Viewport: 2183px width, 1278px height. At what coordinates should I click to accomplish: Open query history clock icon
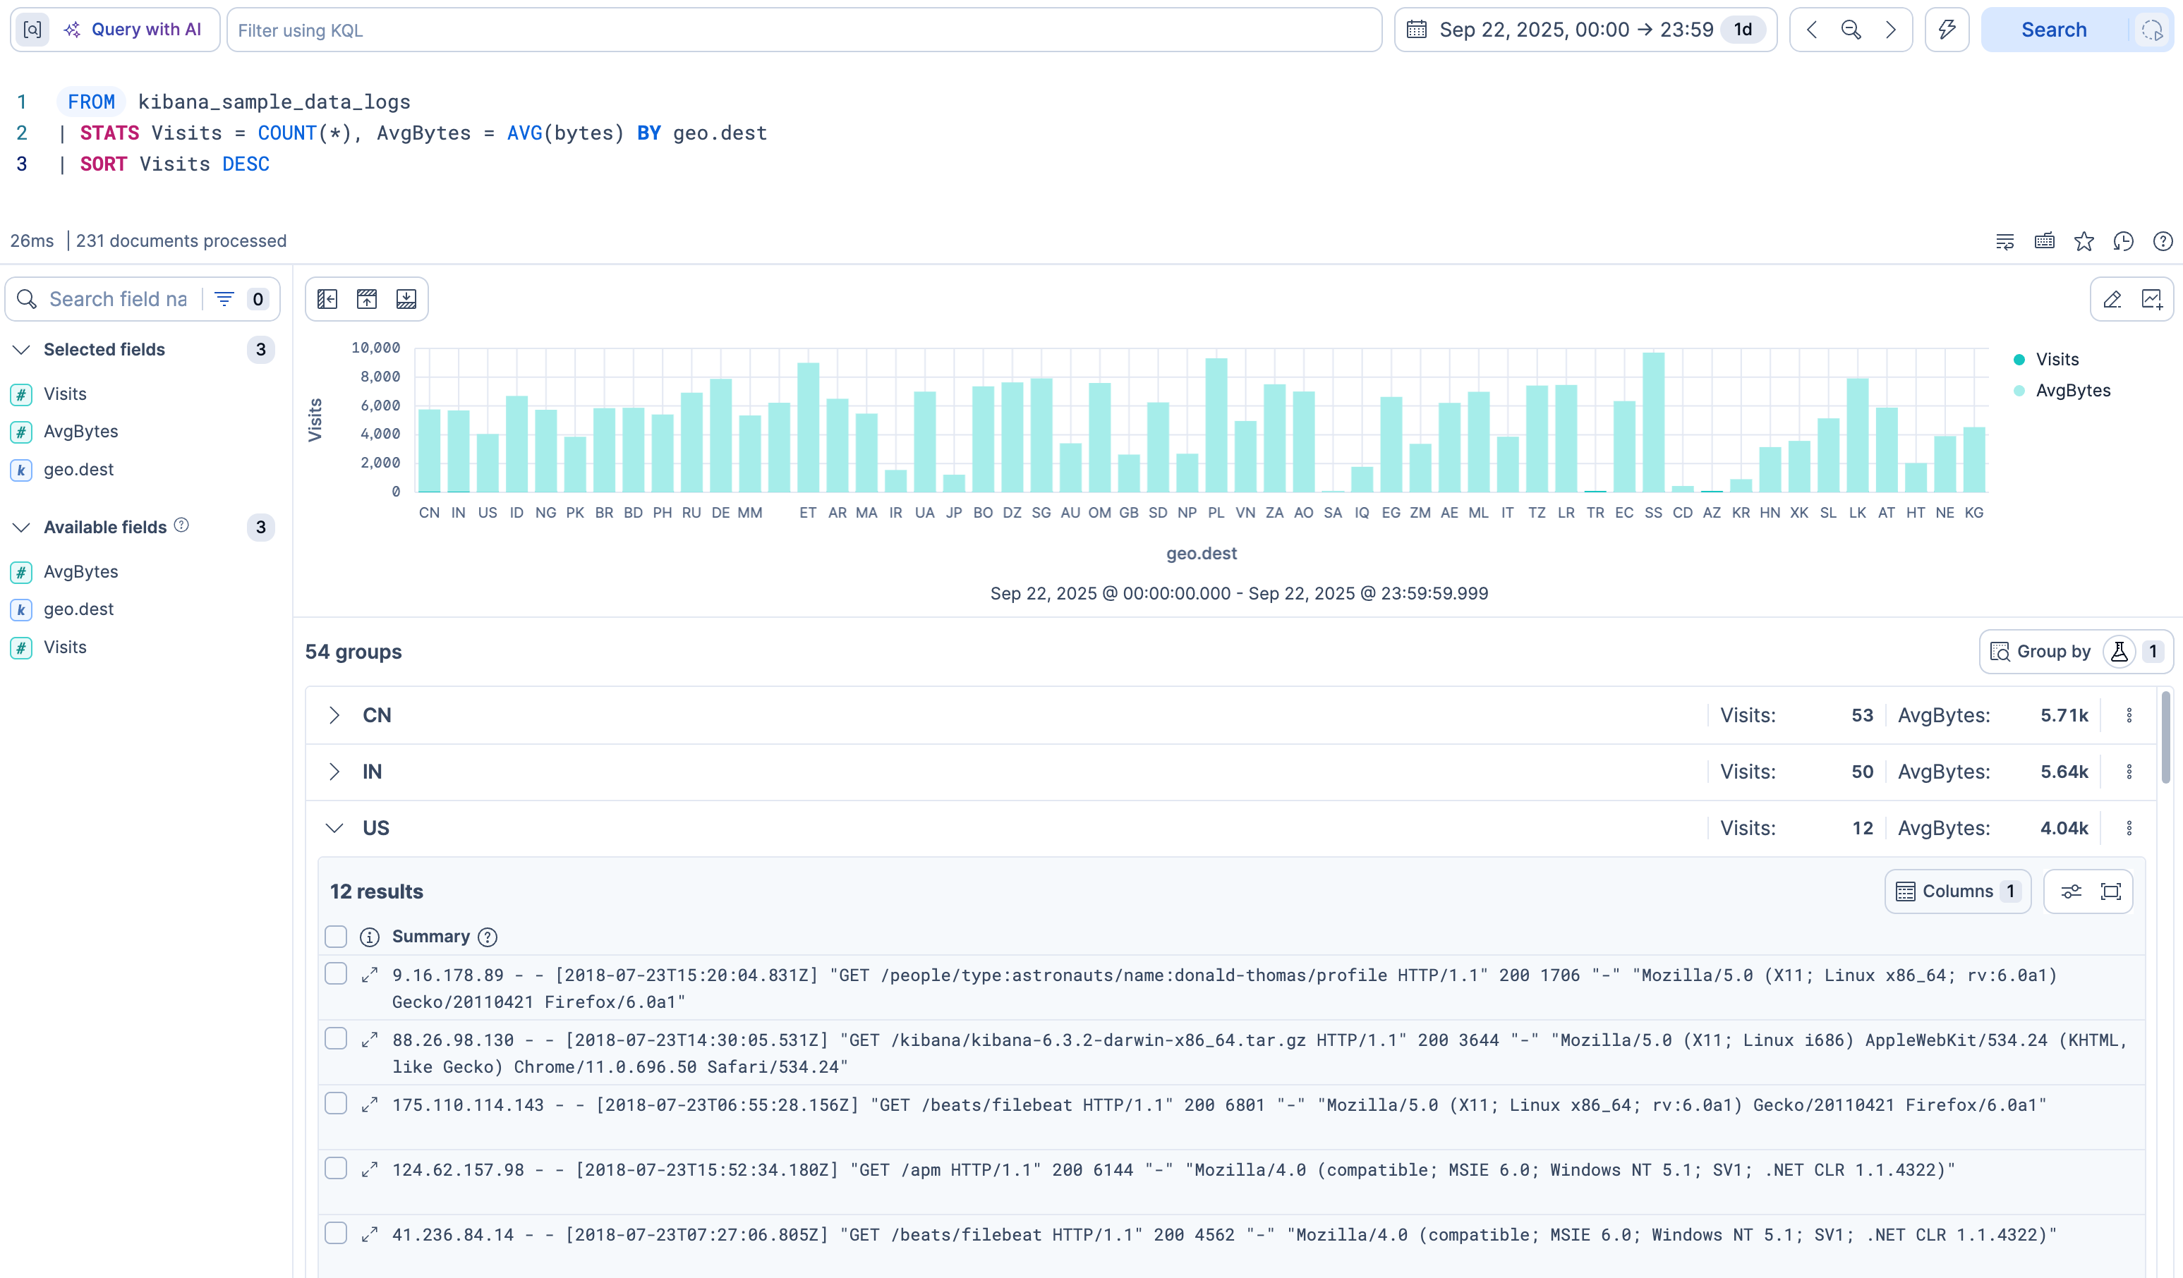[x=2123, y=242]
